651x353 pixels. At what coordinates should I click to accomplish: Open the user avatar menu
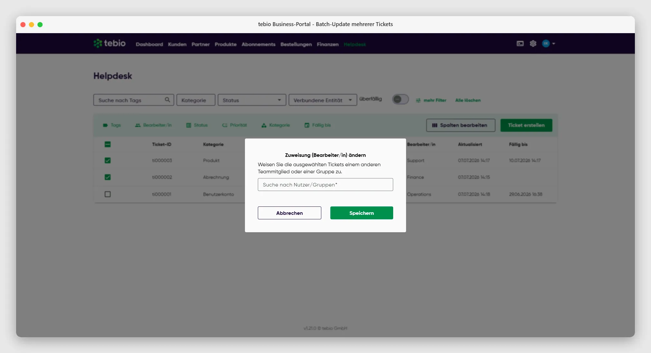click(x=546, y=43)
